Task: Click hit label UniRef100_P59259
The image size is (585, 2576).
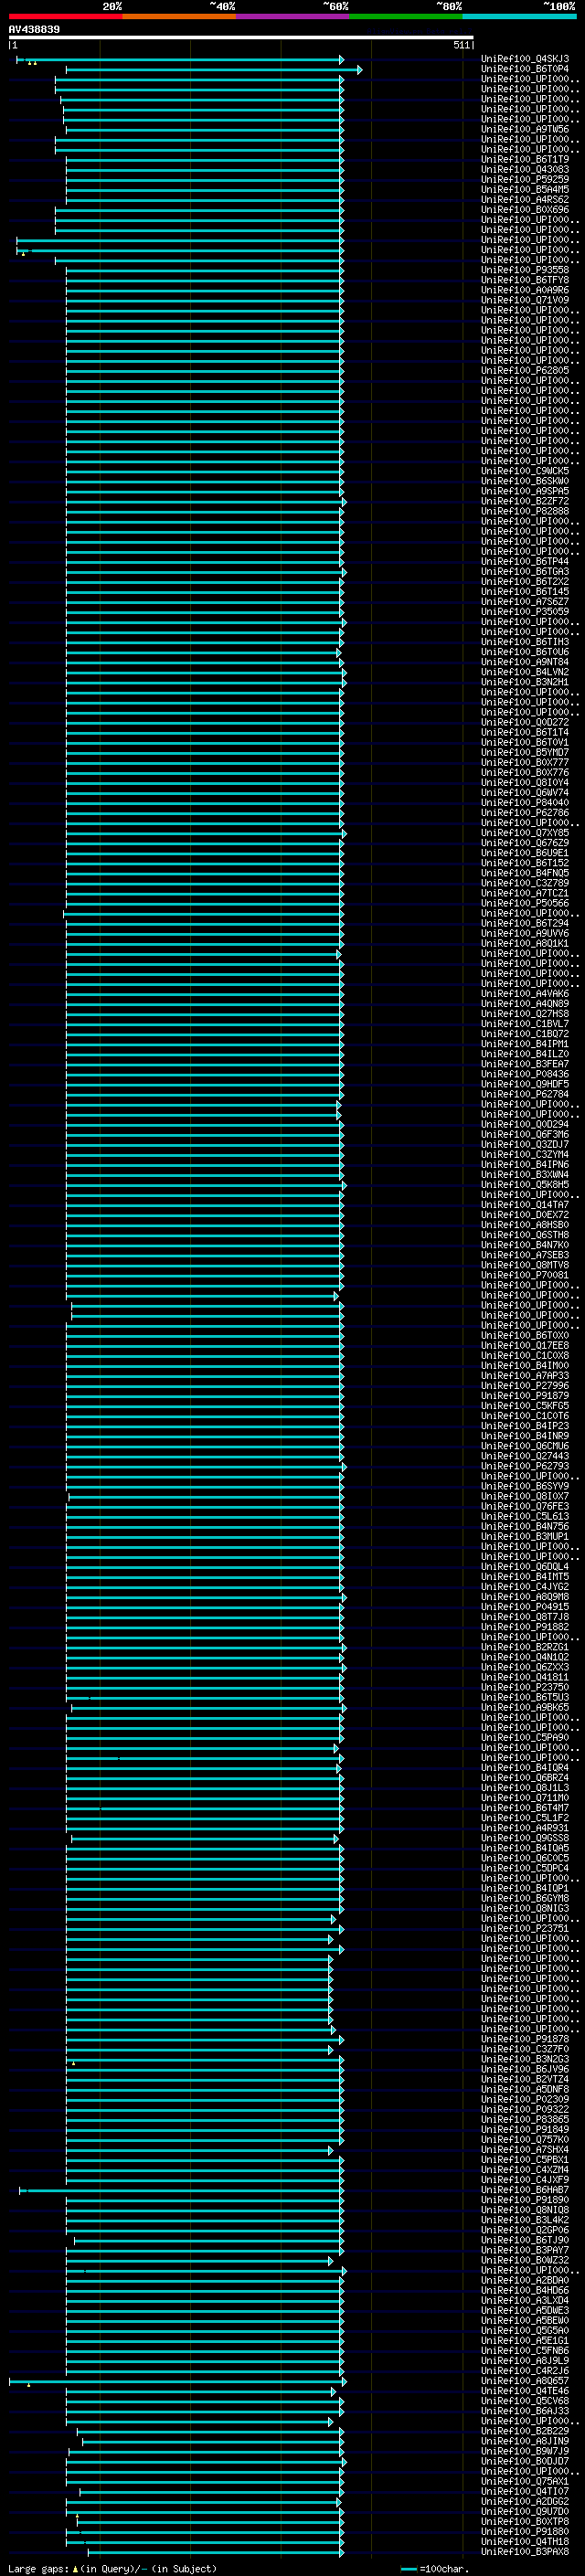Action: coord(525,179)
